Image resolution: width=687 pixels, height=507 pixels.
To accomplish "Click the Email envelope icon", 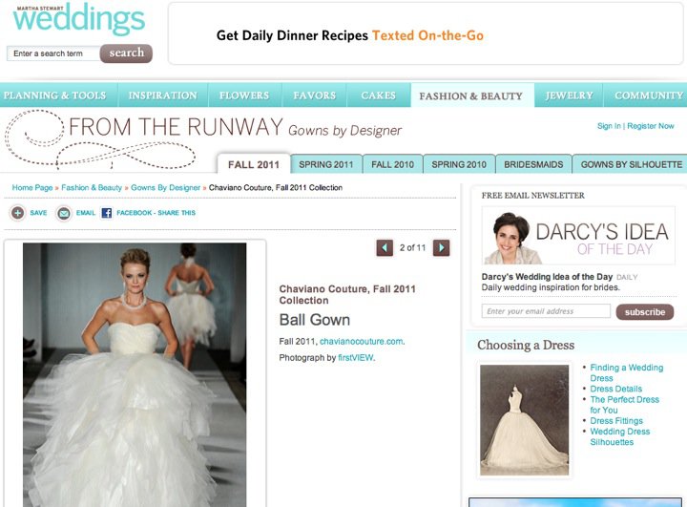I will tap(64, 213).
